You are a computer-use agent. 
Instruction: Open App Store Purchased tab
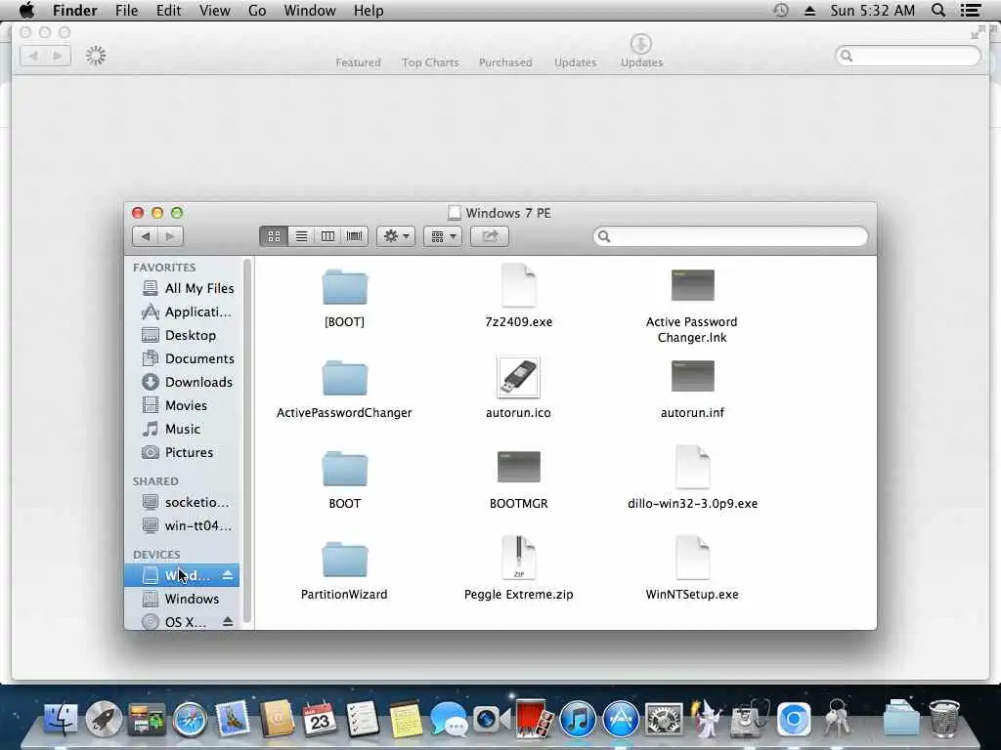505,62
